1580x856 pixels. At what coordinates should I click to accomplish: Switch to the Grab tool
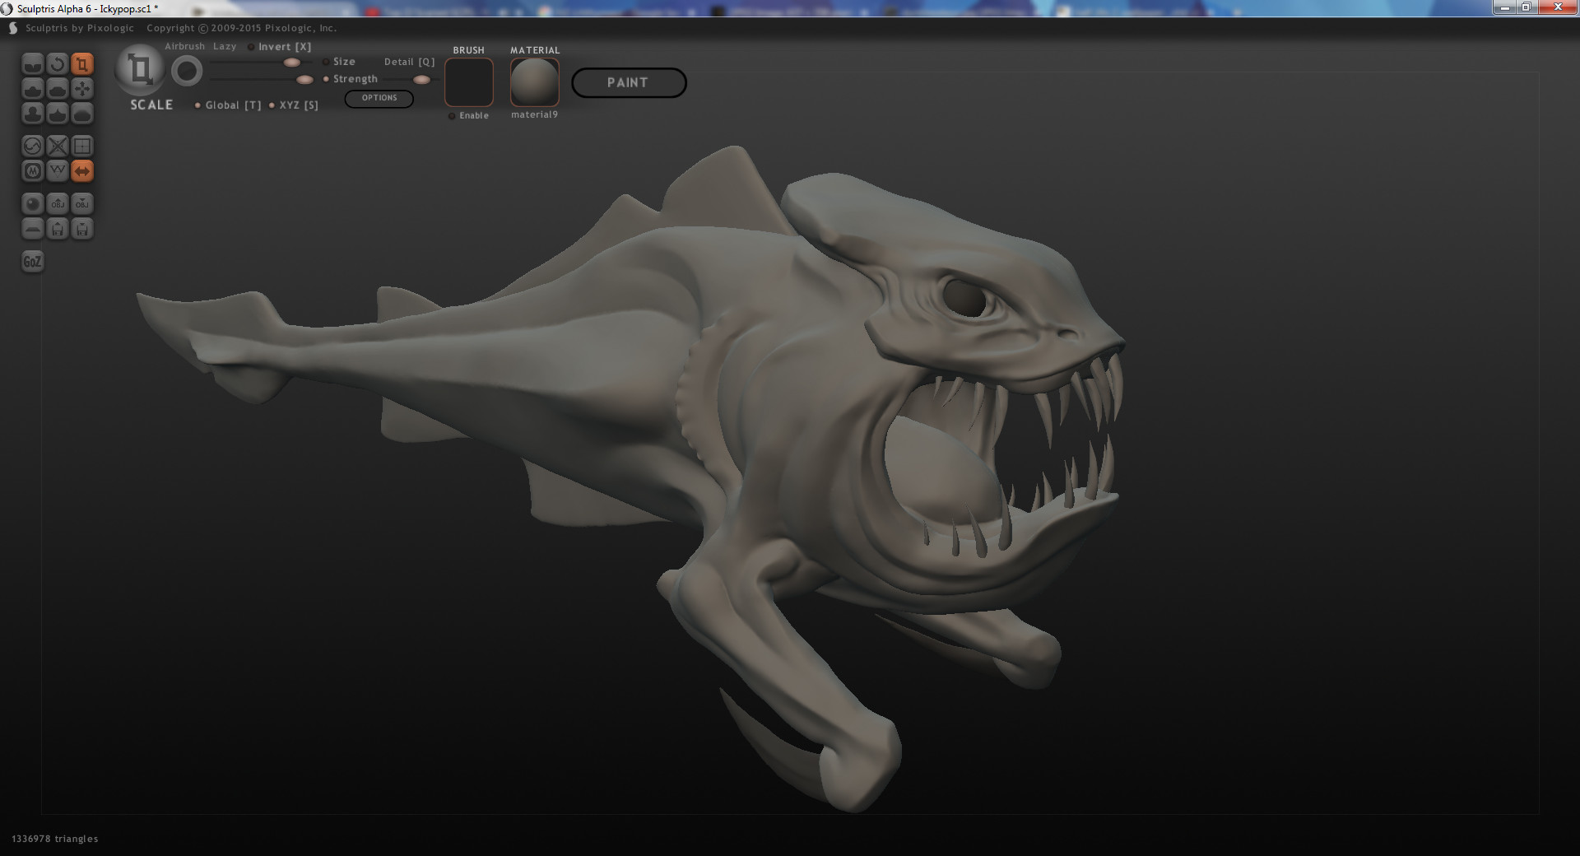(82, 88)
